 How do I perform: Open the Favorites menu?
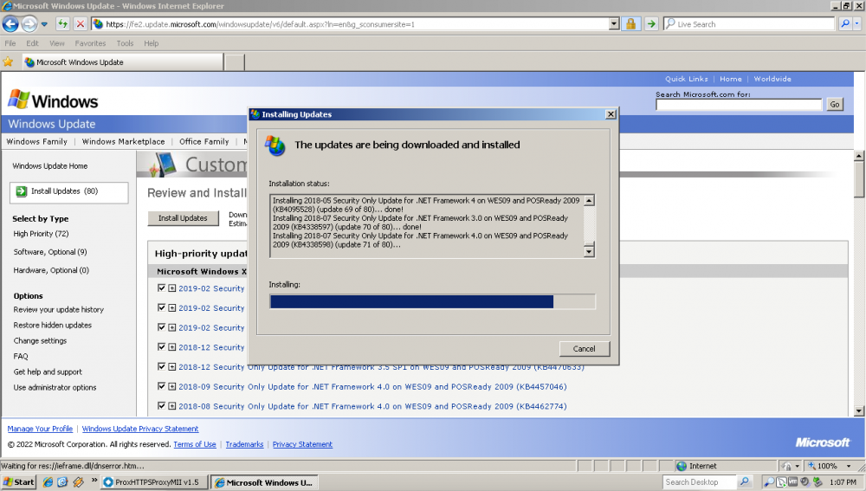tap(90, 43)
